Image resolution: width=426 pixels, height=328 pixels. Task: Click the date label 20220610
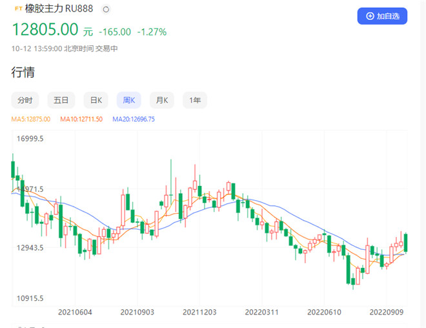pos(324,313)
